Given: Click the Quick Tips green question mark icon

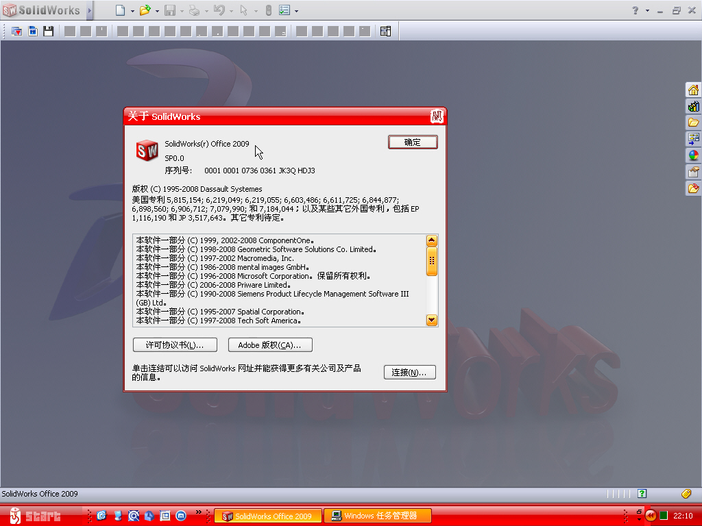Looking at the screenshot, I should pyautogui.click(x=642, y=493).
